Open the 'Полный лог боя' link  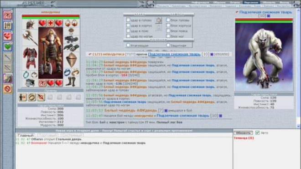pos(169,122)
